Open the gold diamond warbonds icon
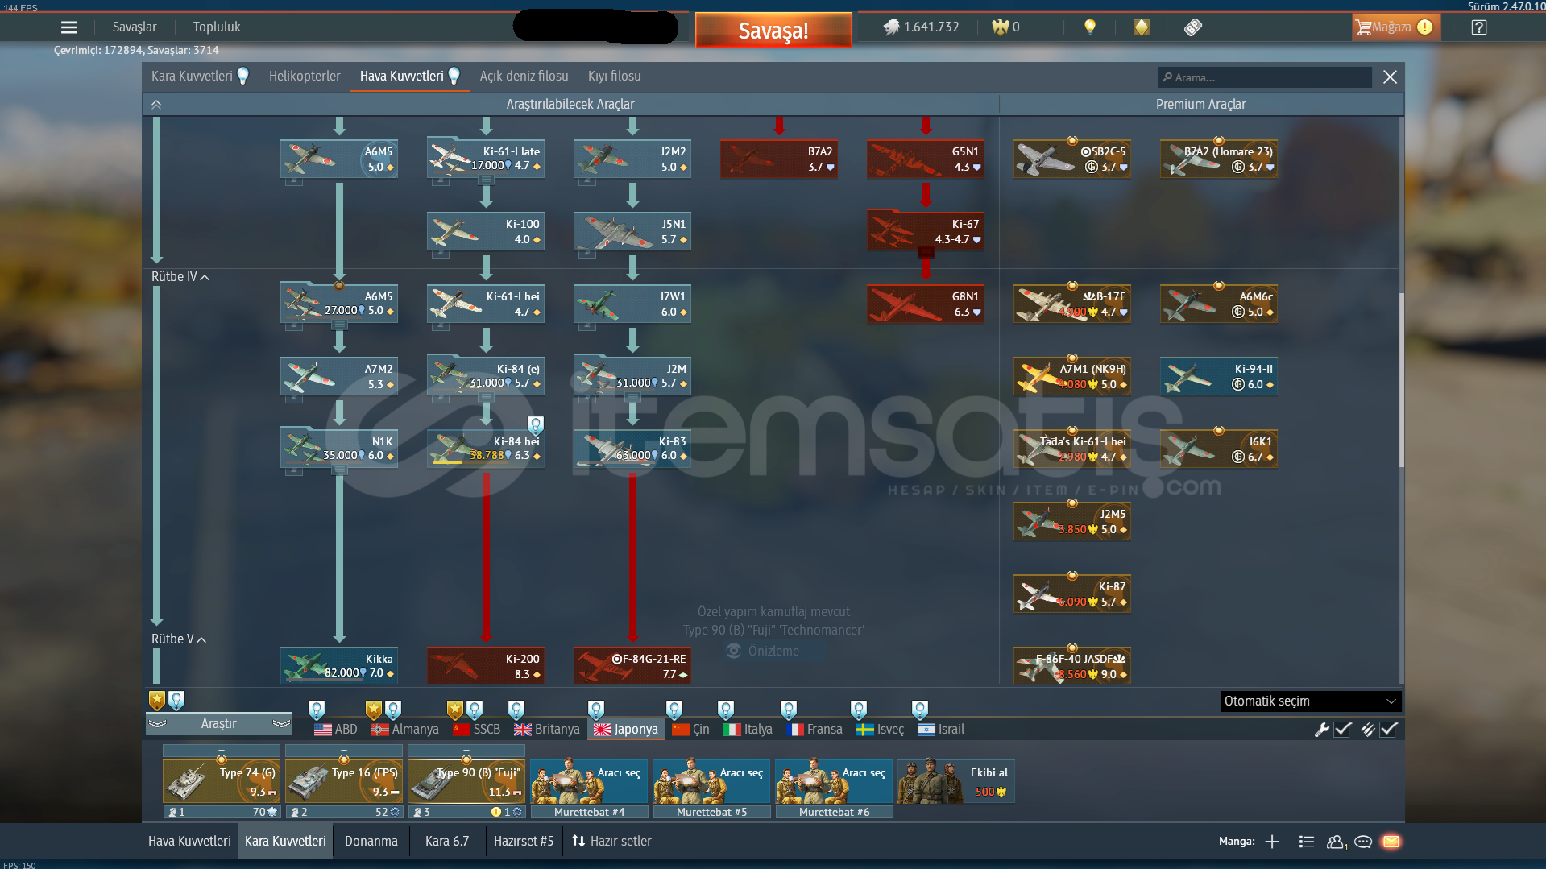 1142,27
